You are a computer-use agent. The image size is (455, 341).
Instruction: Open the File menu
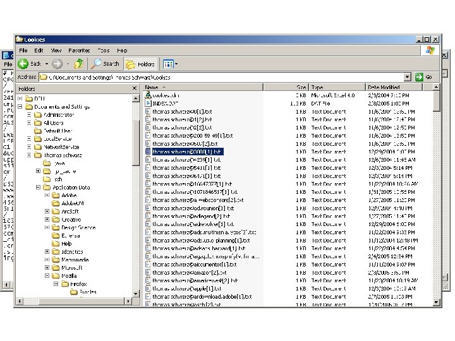click(x=23, y=51)
